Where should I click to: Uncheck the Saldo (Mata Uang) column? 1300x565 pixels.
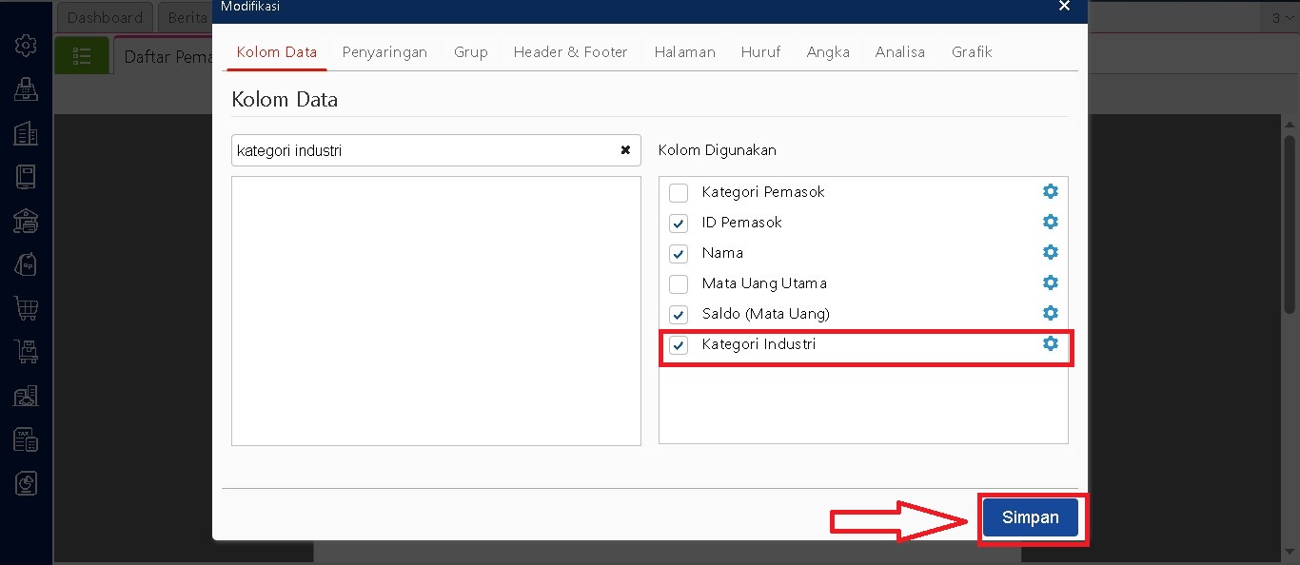679,315
